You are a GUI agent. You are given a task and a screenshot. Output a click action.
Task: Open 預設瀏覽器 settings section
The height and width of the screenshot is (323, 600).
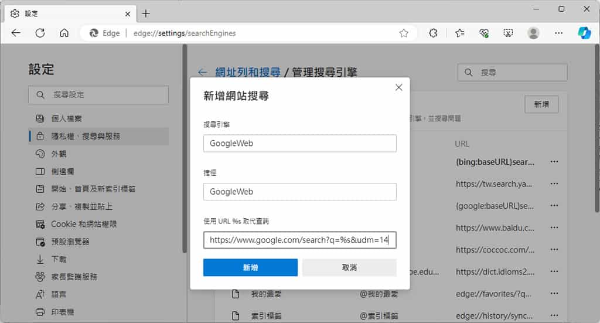coord(98,242)
